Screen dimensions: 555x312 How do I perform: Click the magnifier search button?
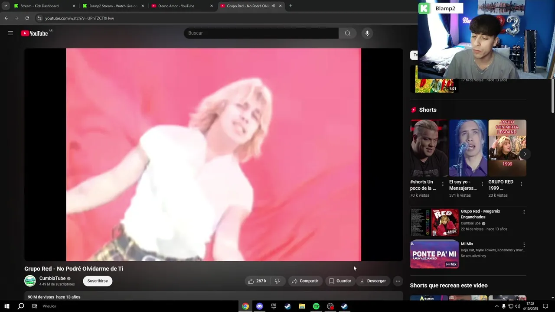point(347,33)
